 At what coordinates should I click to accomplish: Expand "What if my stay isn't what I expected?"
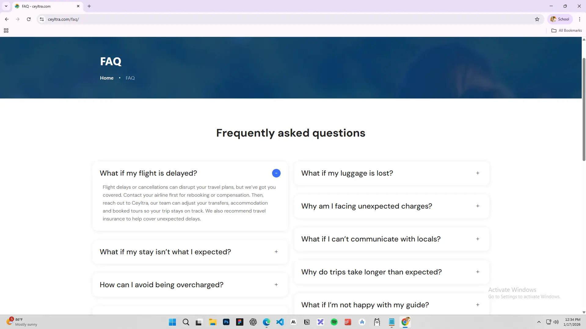pyautogui.click(x=276, y=252)
